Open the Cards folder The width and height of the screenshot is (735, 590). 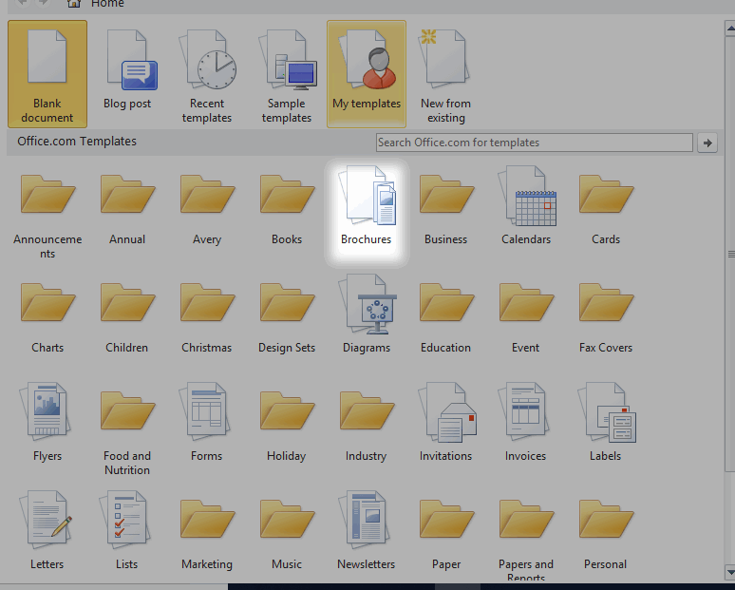tap(606, 209)
